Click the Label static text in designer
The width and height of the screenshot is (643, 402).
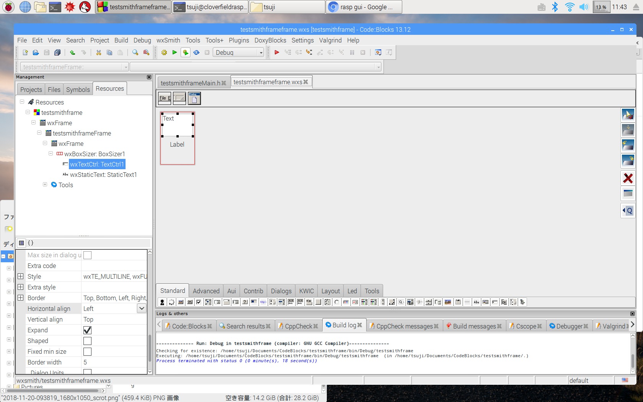tap(177, 144)
